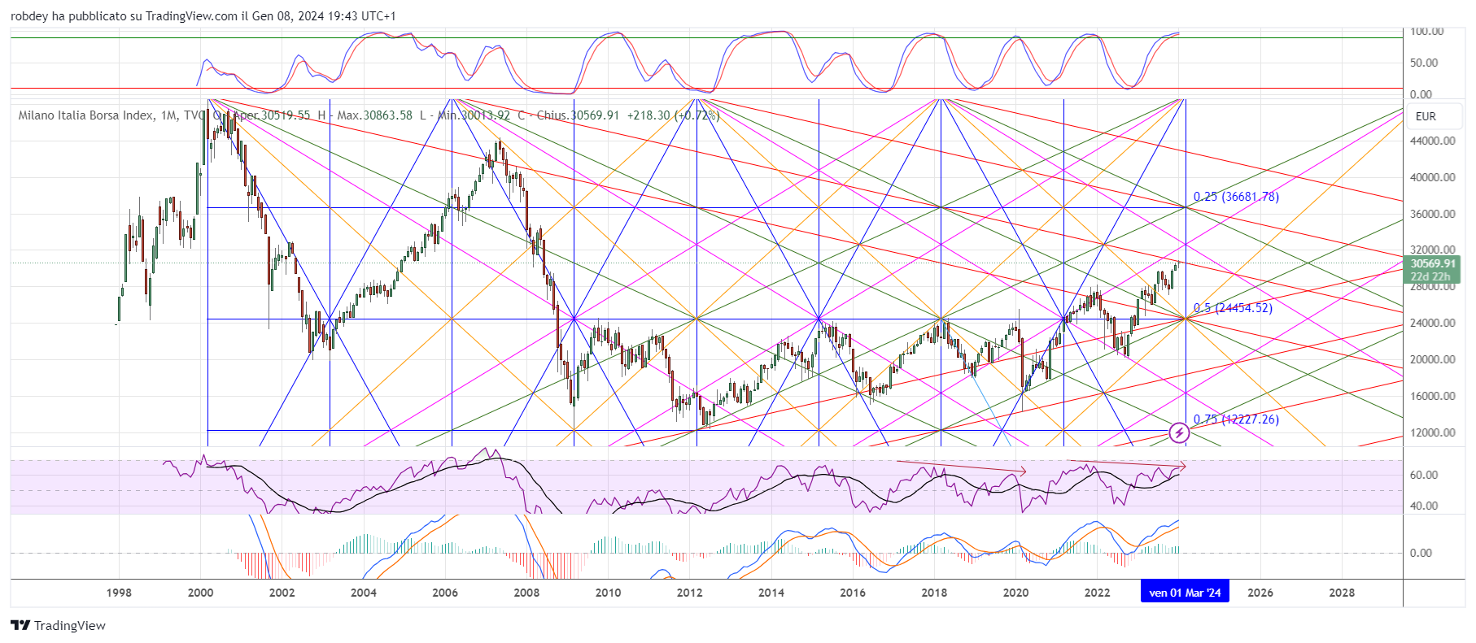Click the Min.30013.92 low value
The height and width of the screenshot is (643, 1476).
pos(474,115)
